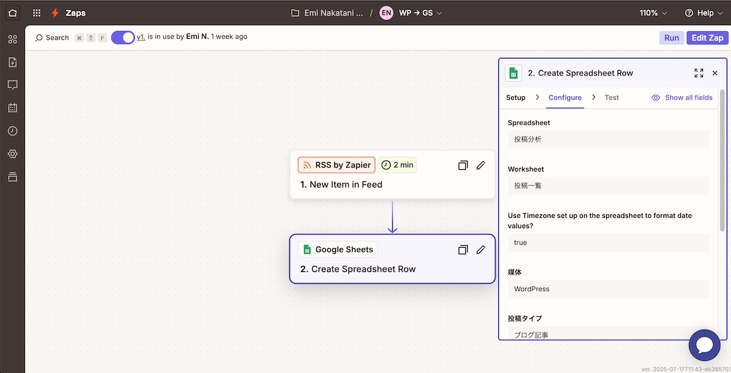
Task: Open the settings gear icon in sidebar
Action: click(x=12, y=154)
